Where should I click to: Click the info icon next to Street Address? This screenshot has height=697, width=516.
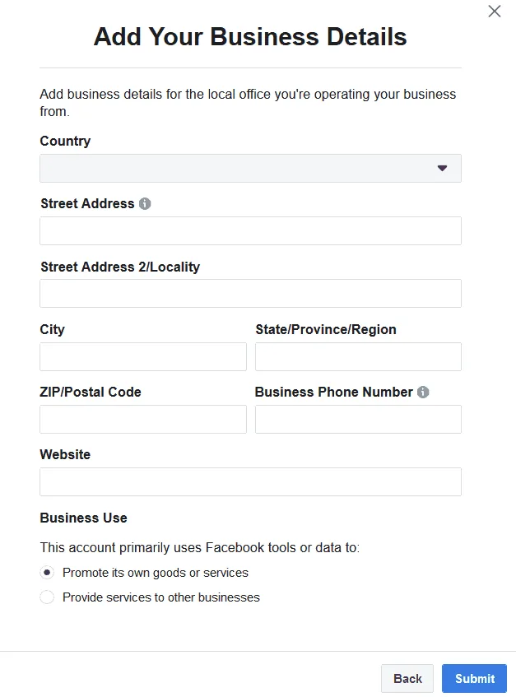click(x=145, y=203)
